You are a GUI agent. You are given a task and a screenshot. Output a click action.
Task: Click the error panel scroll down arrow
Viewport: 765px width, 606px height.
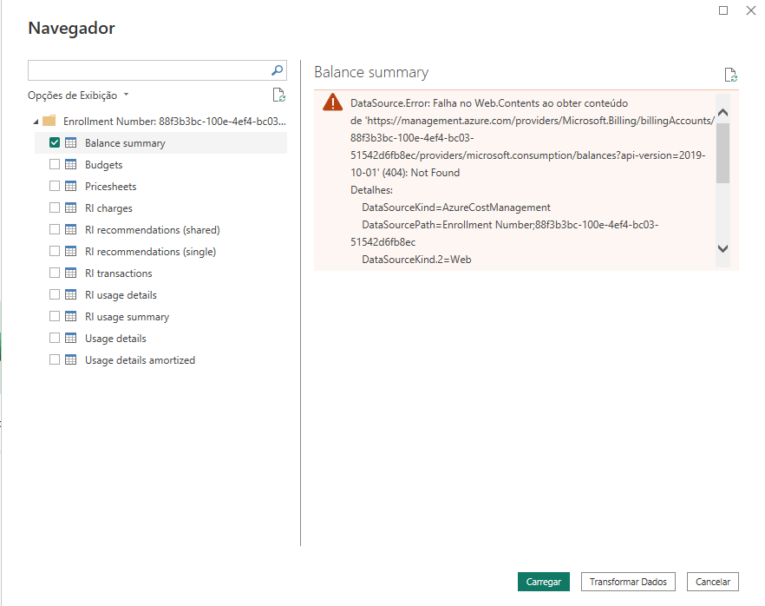tap(723, 248)
